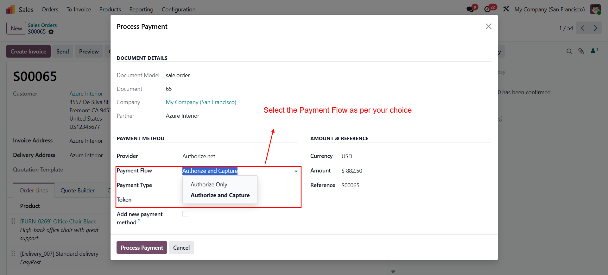Open the Orders menu
Image resolution: width=608 pixels, height=275 pixels.
[50, 9]
